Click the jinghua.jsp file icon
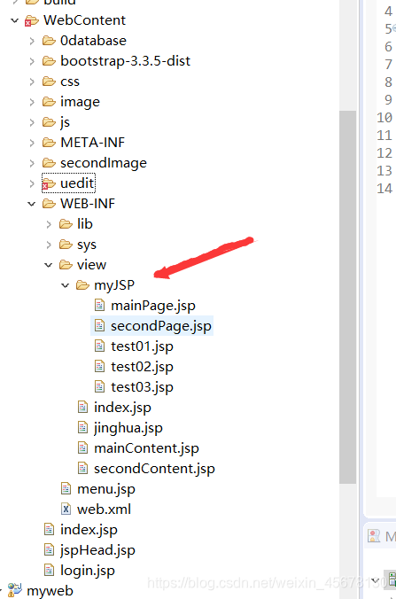This screenshot has width=396, height=599. (83, 427)
